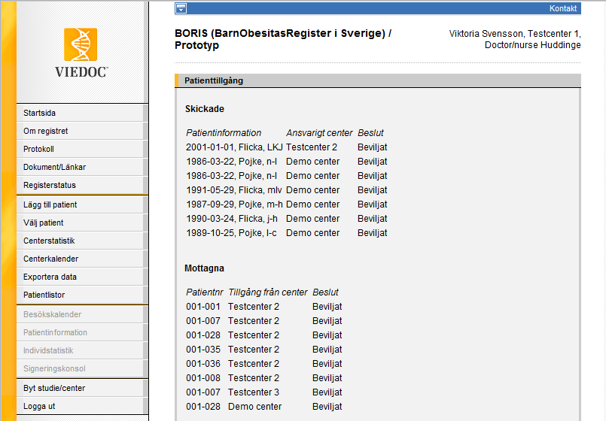Viewport: 606px width, 421px height.
Task: Click Beviljat in the 001-008 row
Action: [327, 378]
